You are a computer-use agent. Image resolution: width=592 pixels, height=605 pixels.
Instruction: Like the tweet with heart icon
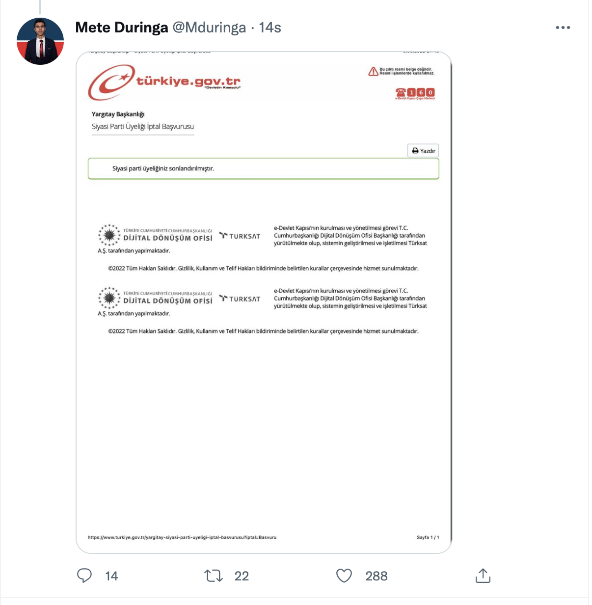[x=344, y=576]
